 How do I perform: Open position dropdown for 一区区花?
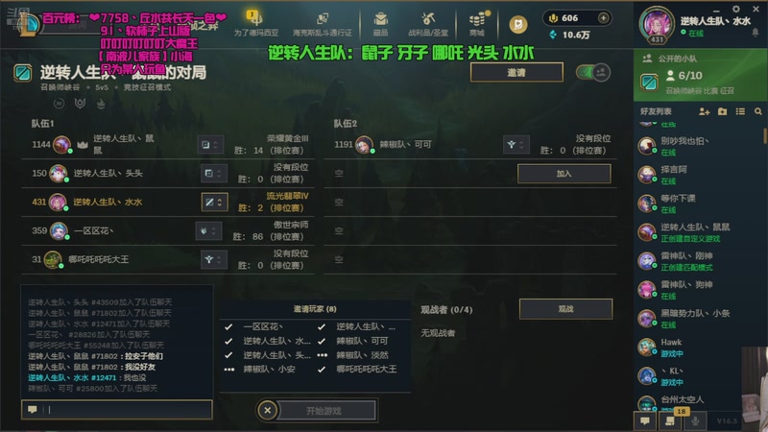[208, 230]
